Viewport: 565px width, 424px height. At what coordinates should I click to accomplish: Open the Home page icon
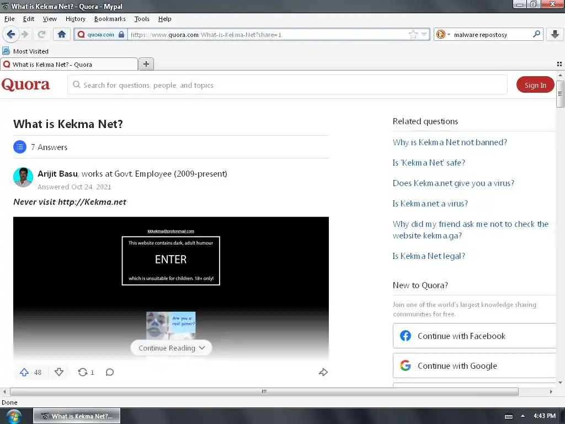click(x=62, y=34)
